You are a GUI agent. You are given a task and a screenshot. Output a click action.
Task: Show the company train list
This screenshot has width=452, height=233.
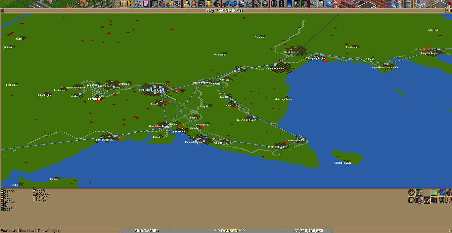coord(225,4)
